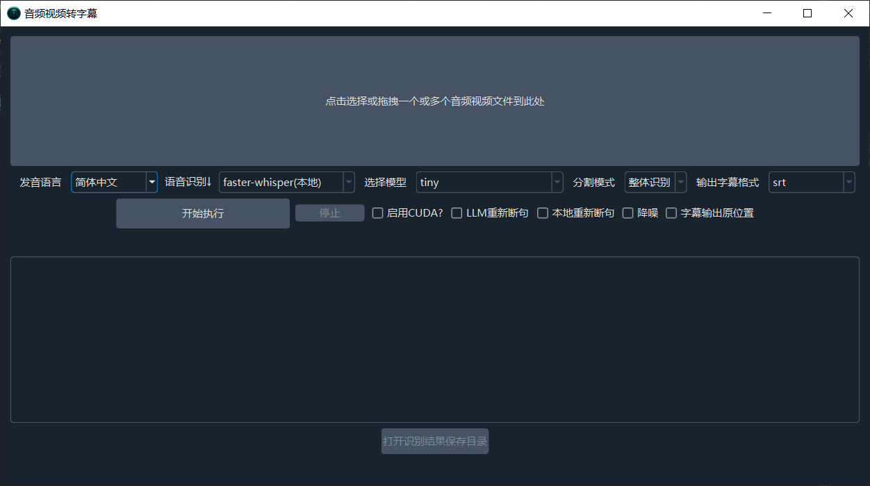Open the 发音语言 language dropdown
The height and width of the screenshot is (486, 870).
click(151, 182)
